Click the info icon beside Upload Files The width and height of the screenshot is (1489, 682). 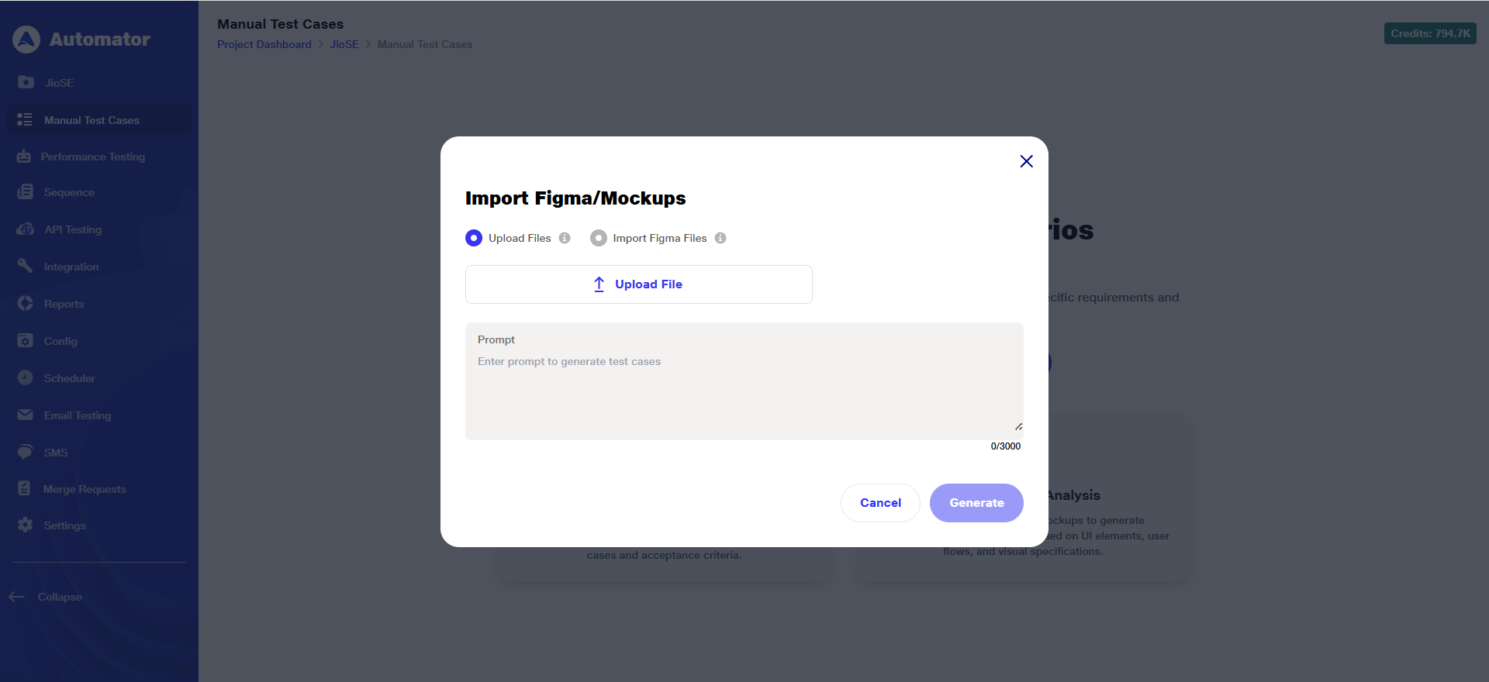click(565, 238)
